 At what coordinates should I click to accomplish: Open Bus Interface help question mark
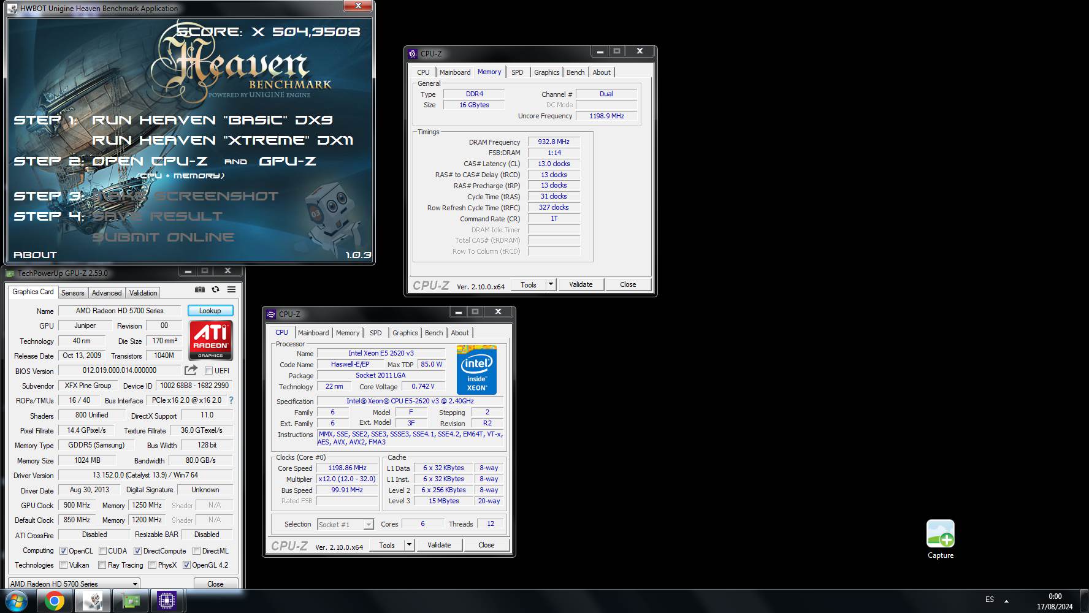tap(231, 400)
